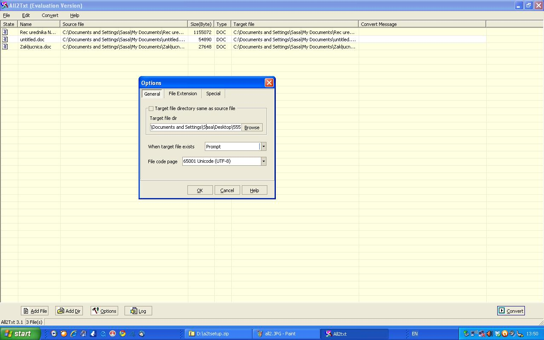Open the File menu

6,15
